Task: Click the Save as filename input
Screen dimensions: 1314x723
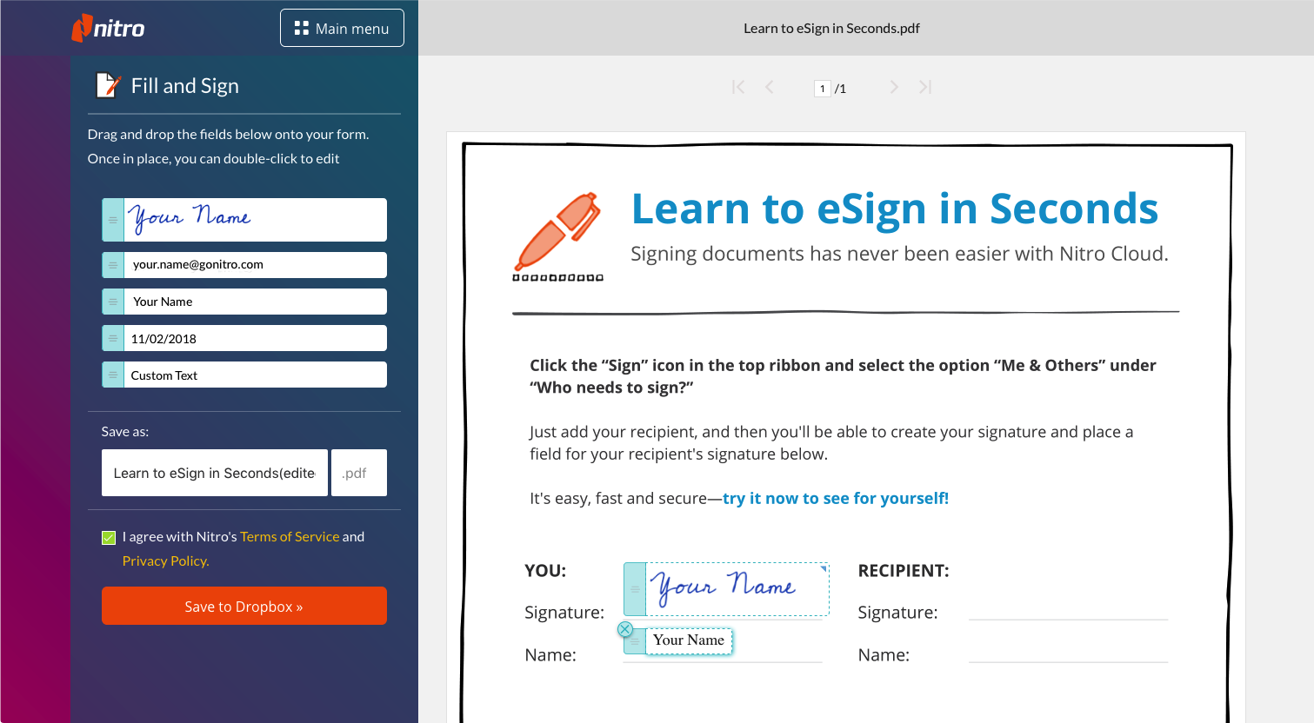Action: (x=214, y=473)
